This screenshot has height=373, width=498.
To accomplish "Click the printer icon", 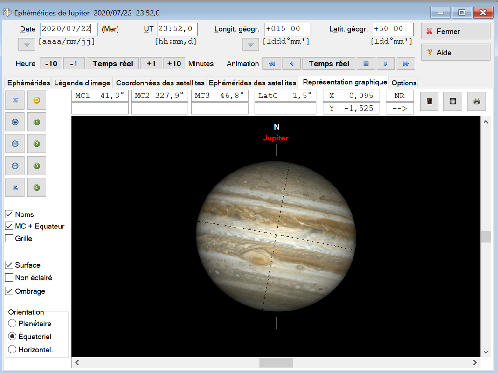I will tap(477, 101).
